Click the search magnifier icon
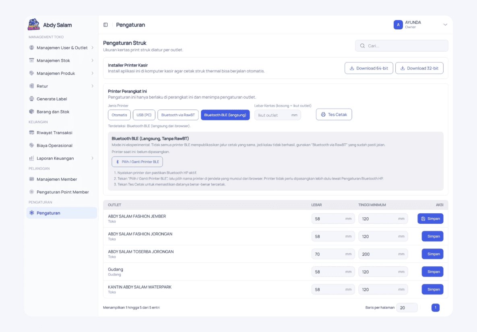The image size is (477, 332). coord(362,46)
